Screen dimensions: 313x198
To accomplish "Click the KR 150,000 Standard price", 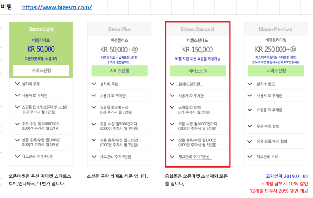I will coord(198,49).
